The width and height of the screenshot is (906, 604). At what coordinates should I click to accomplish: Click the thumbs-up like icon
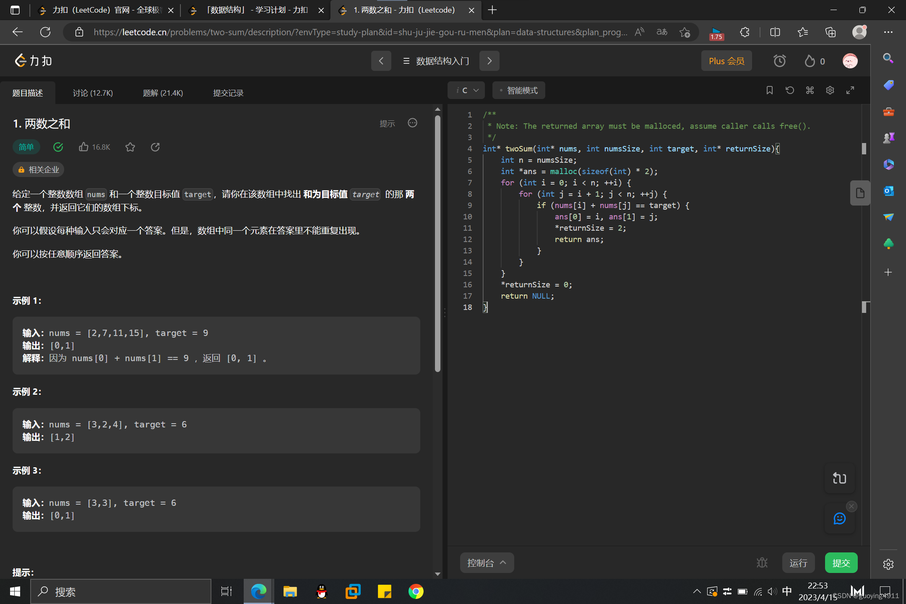(83, 147)
